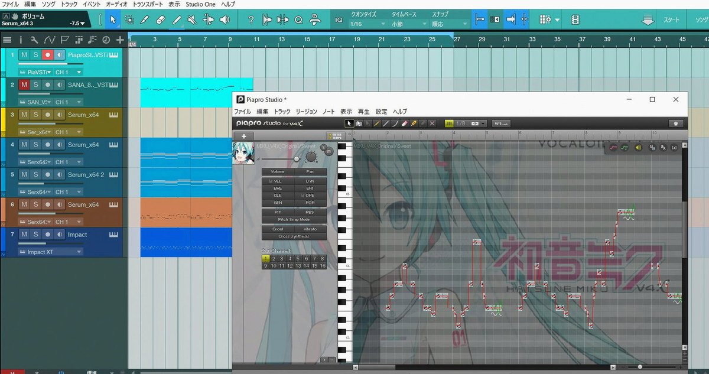Viewport: 709px width, 374px height.
Task: Select the Arrow tool in Studio One toolbar
Action: coord(113,19)
